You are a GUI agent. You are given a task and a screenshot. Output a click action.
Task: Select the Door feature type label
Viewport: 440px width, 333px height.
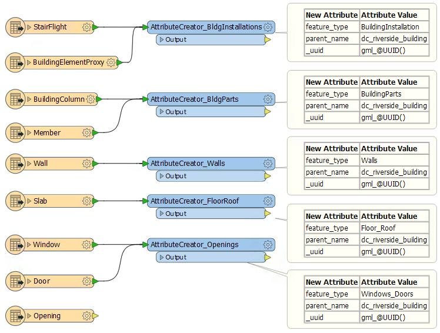[42, 281]
